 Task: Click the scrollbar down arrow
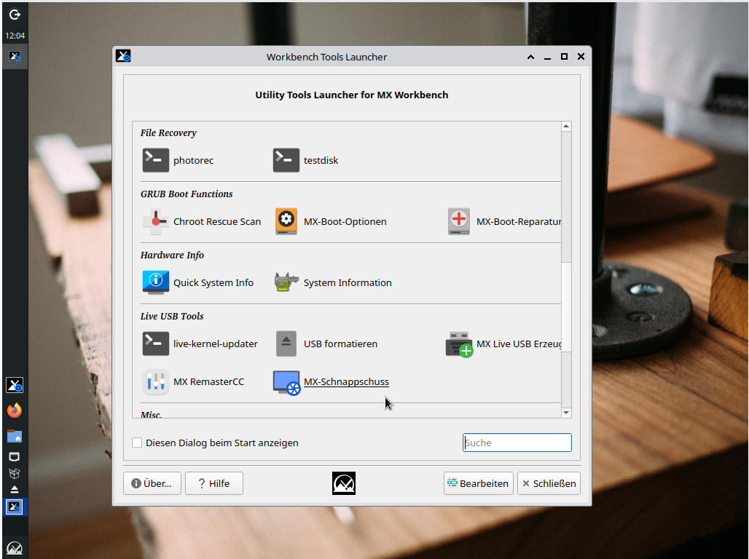point(566,413)
